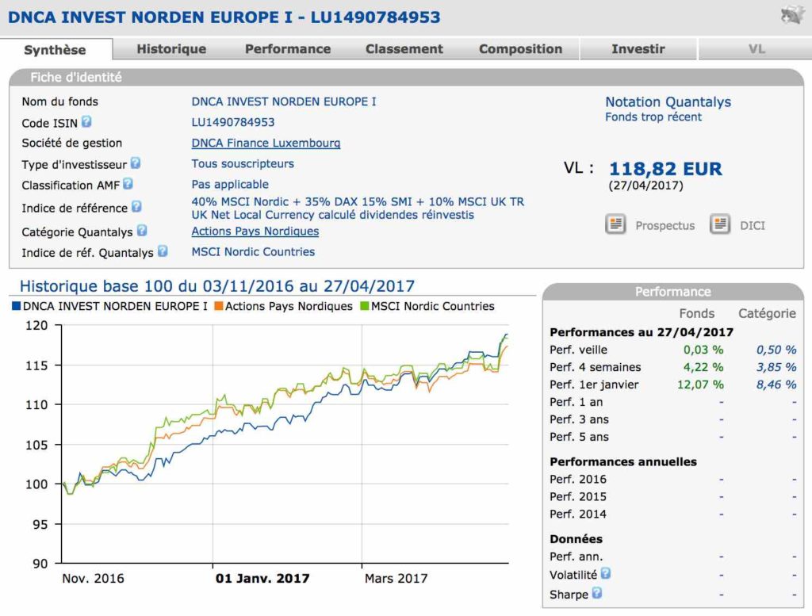Screen dimensions: 812x616
Task: Click the Fonds column header
Action: (696, 313)
